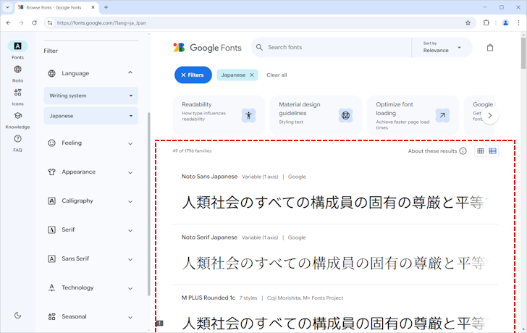The image size is (527, 333).
Task: Remove the Japanese filter chip
Action: point(252,75)
